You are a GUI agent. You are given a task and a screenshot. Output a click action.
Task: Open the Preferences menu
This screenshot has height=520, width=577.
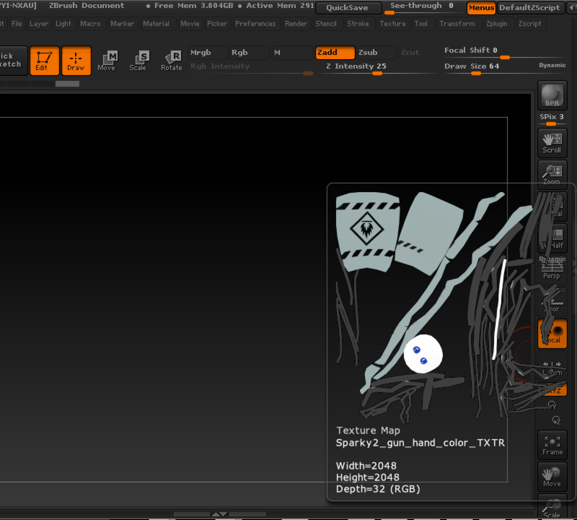(x=255, y=24)
